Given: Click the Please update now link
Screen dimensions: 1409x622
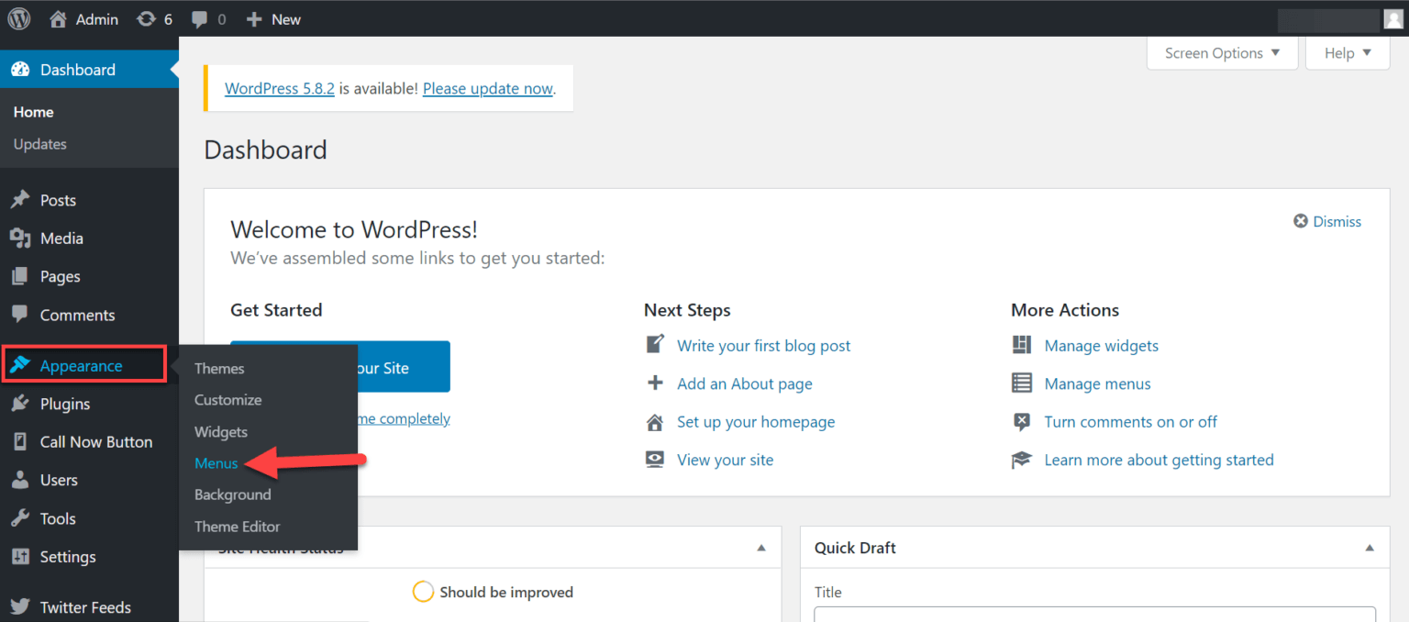Looking at the screenshot, I should [x=488, y=89].
